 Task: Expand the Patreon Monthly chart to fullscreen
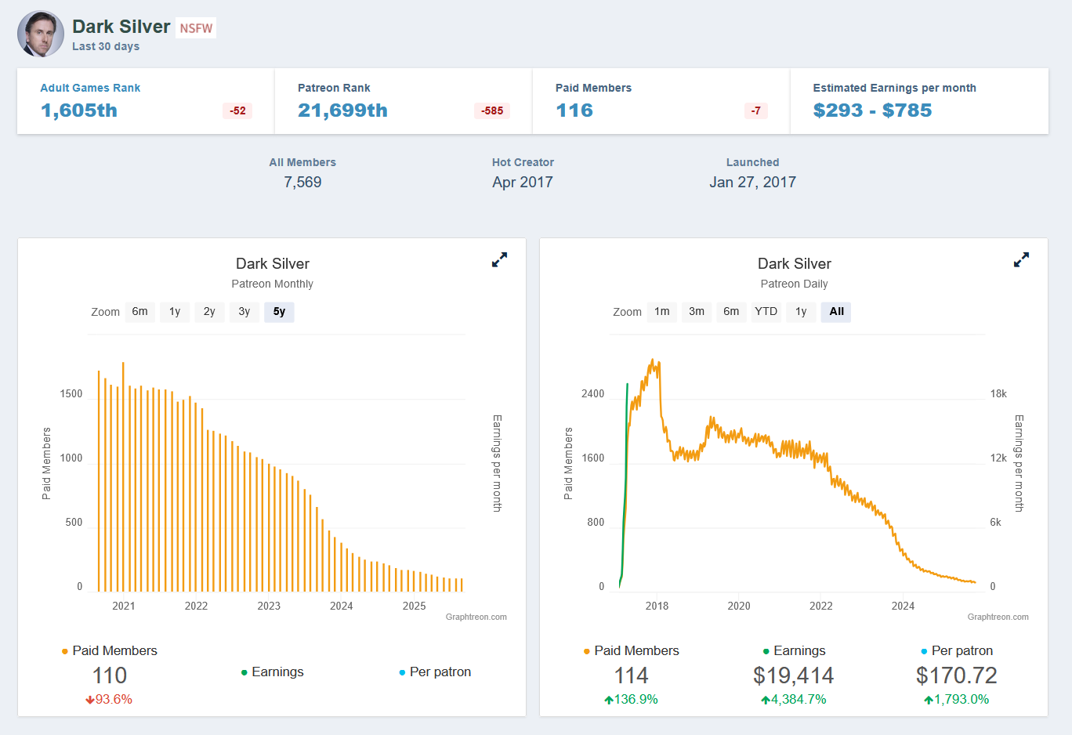point(499,259)
